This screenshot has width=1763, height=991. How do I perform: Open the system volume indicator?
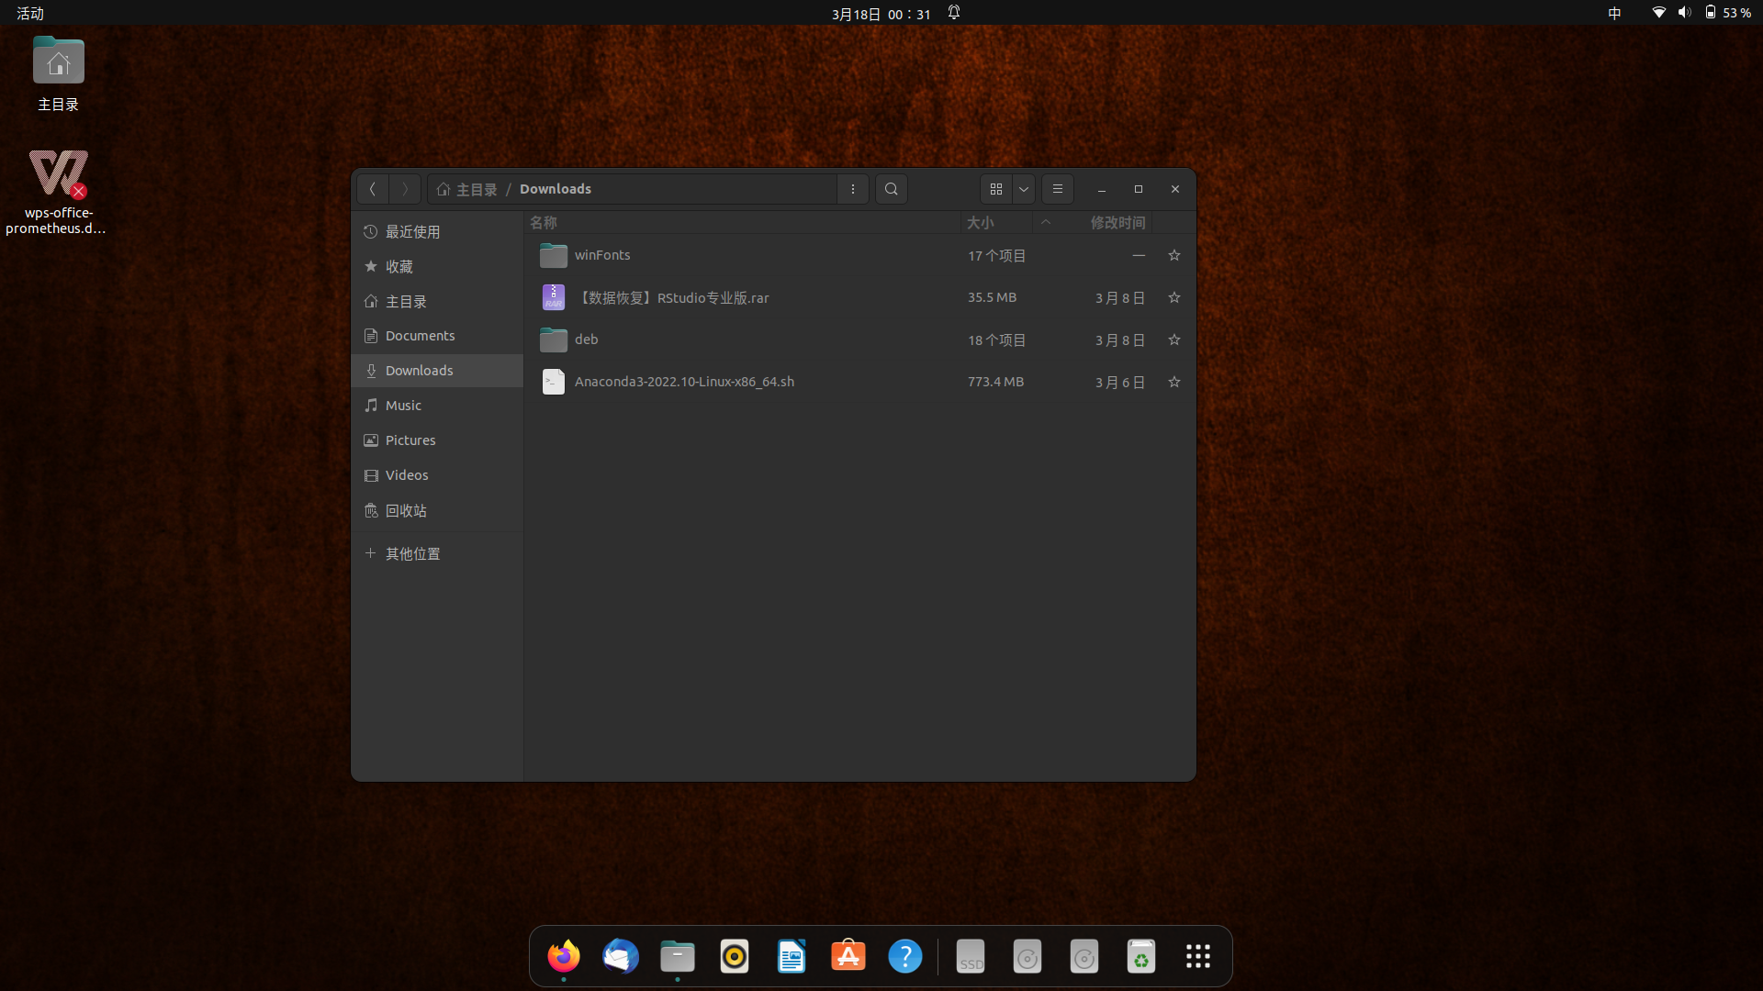tap(1684, 13)
